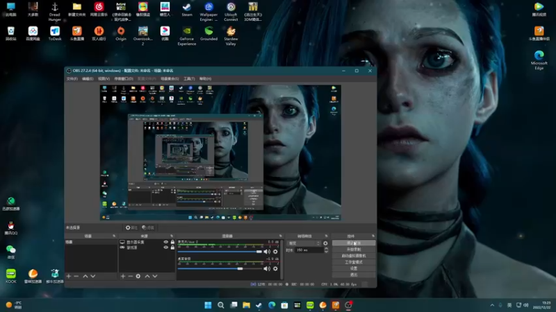Select the scene entry in Scenes list
556x312 pixels.
click(x=91, y=242)
